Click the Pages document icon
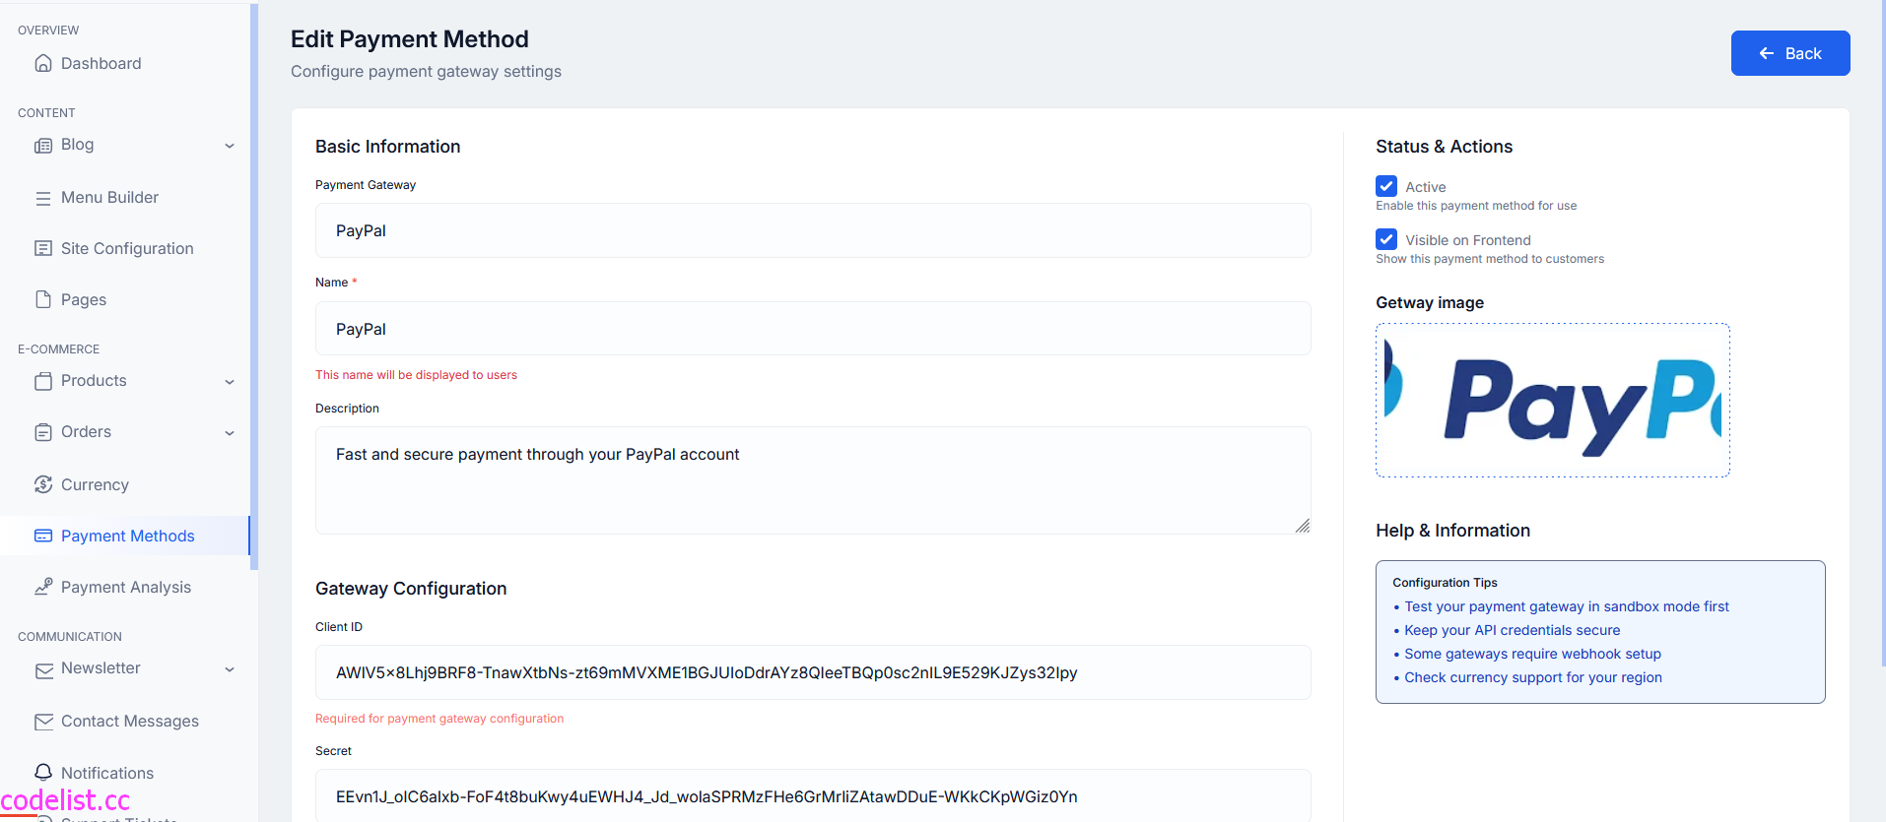1886x822 pixels. coord(43,299)
